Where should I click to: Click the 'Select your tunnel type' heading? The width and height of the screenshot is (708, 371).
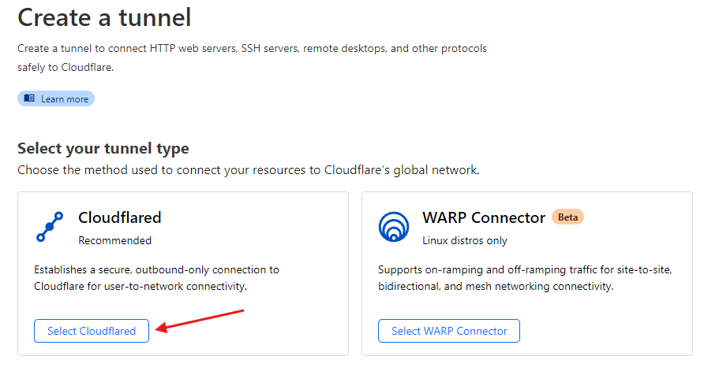pos(103,148)
